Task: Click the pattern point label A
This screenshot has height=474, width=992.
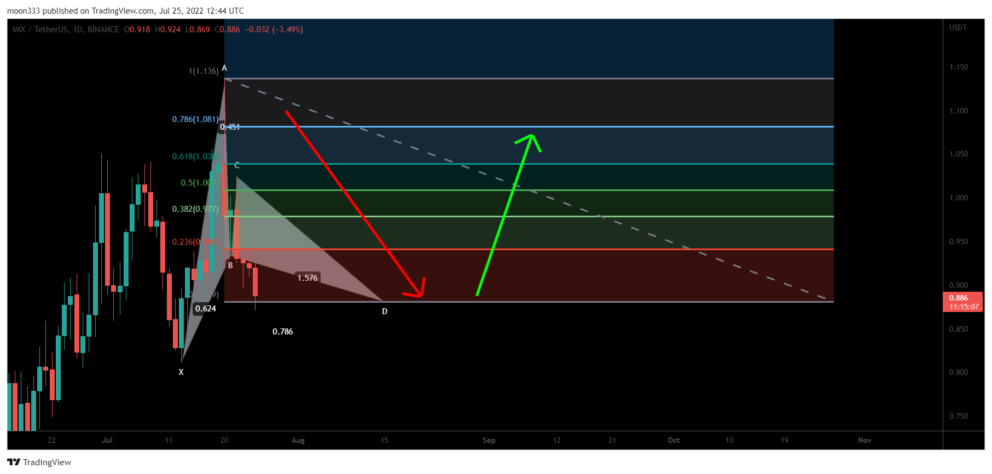Action: 224,68
